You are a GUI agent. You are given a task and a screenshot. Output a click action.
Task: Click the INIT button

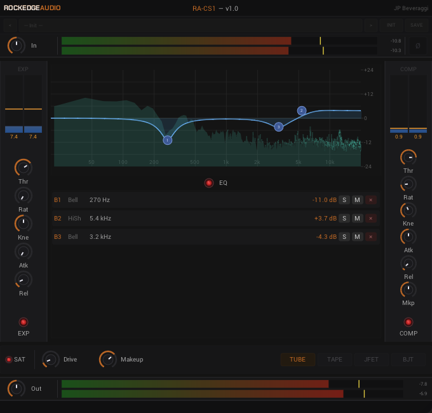391,25
